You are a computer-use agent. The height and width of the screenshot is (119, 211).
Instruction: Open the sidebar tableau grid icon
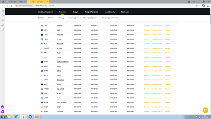pos(2,11)
